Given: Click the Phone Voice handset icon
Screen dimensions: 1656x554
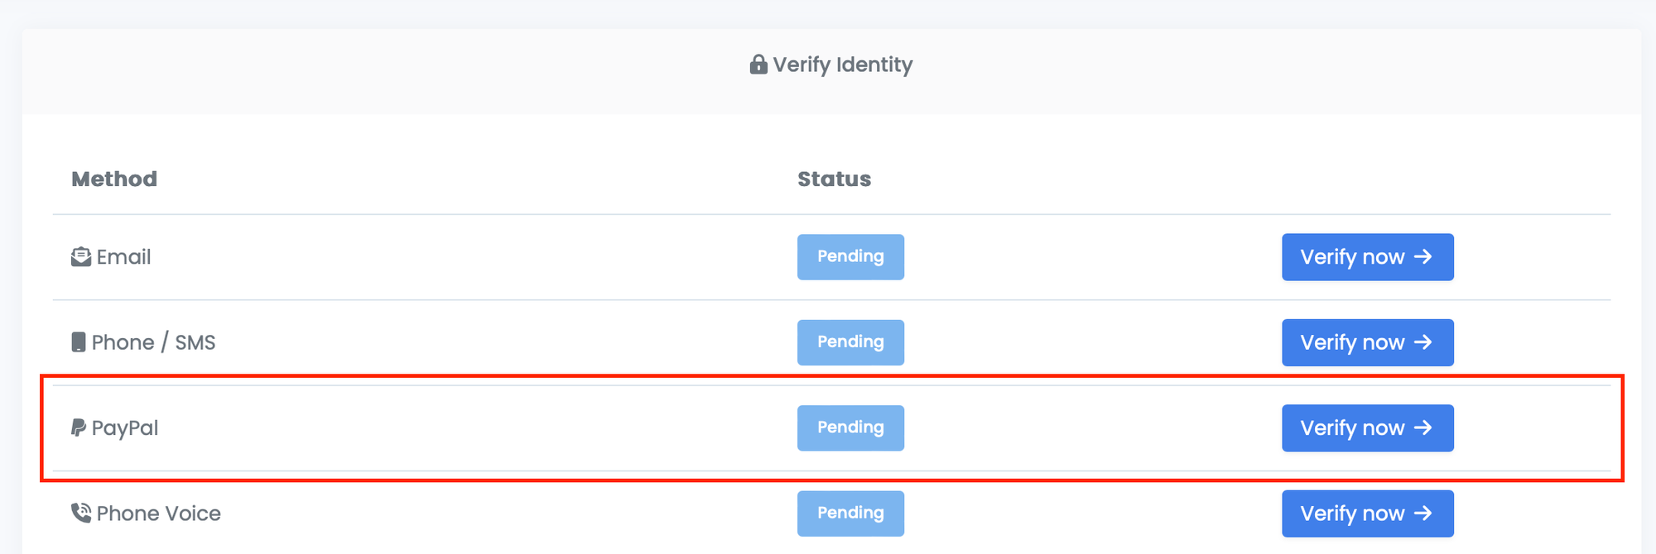Looking at the screenshot, I should (81, 513).
